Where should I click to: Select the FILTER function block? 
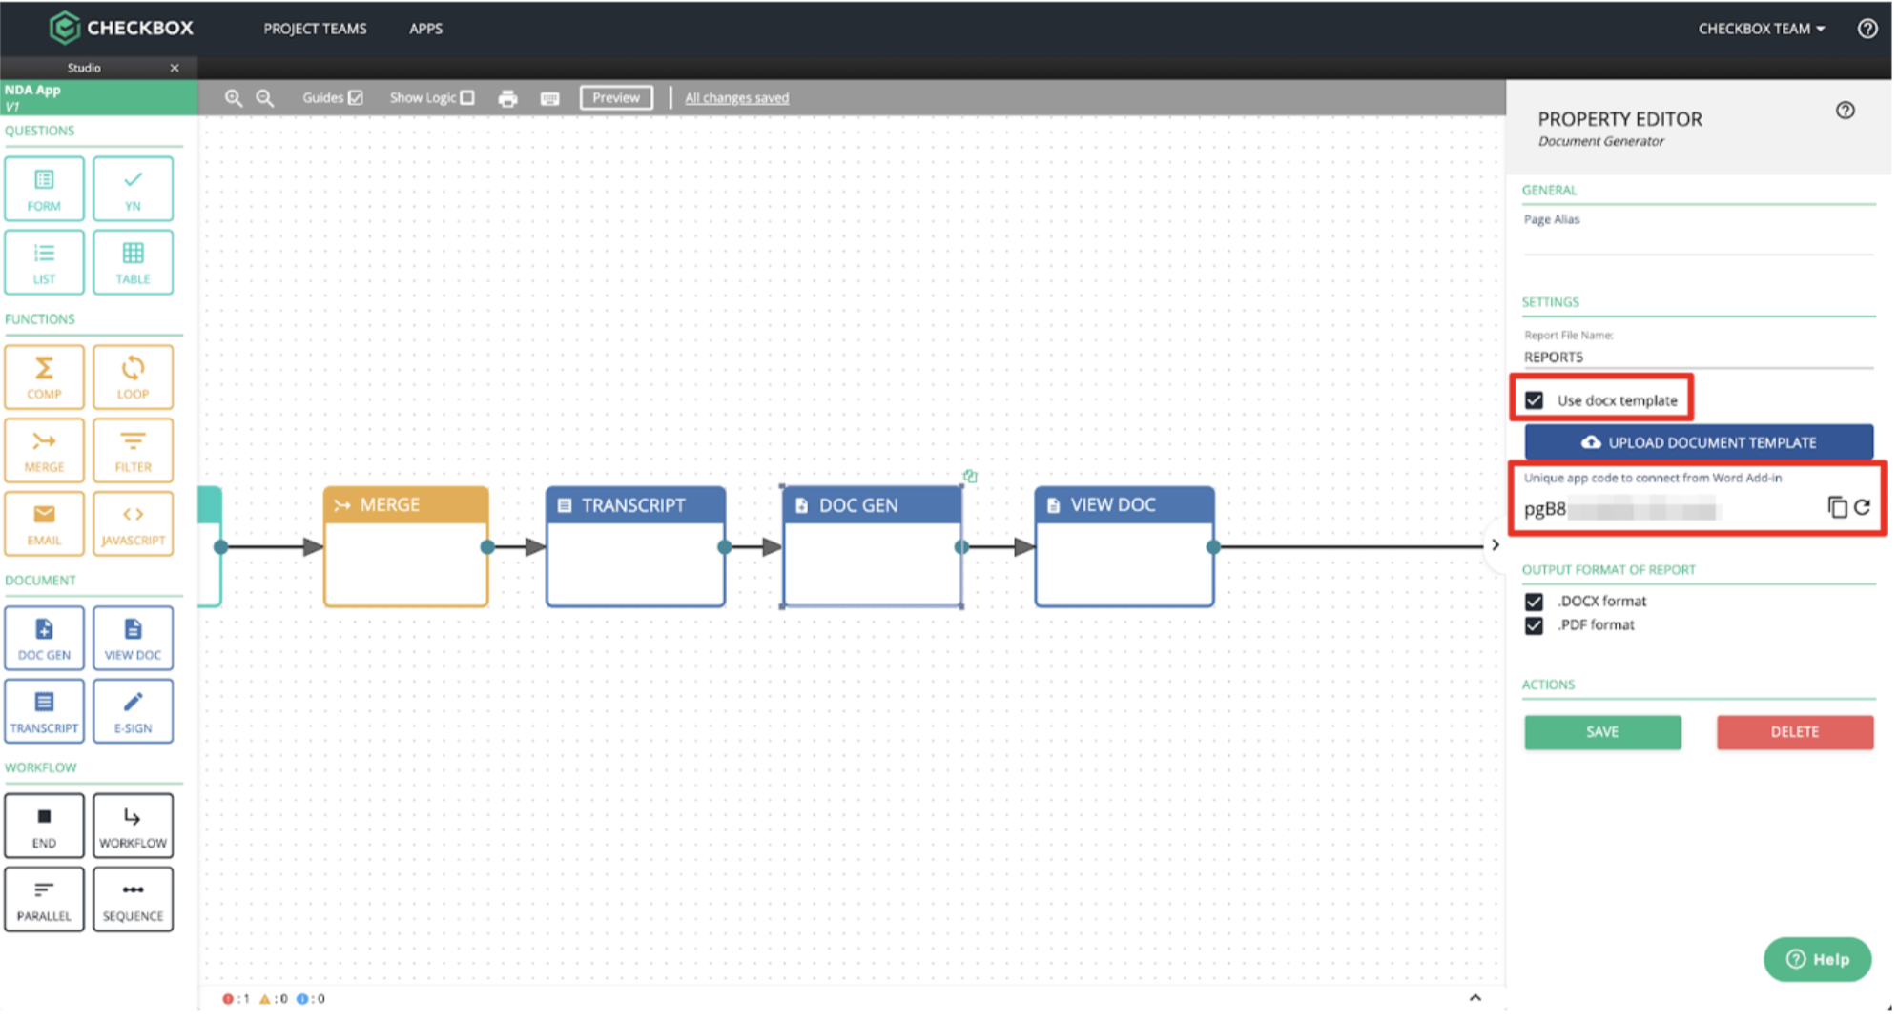pyautogui.click(x=133, y=450)
